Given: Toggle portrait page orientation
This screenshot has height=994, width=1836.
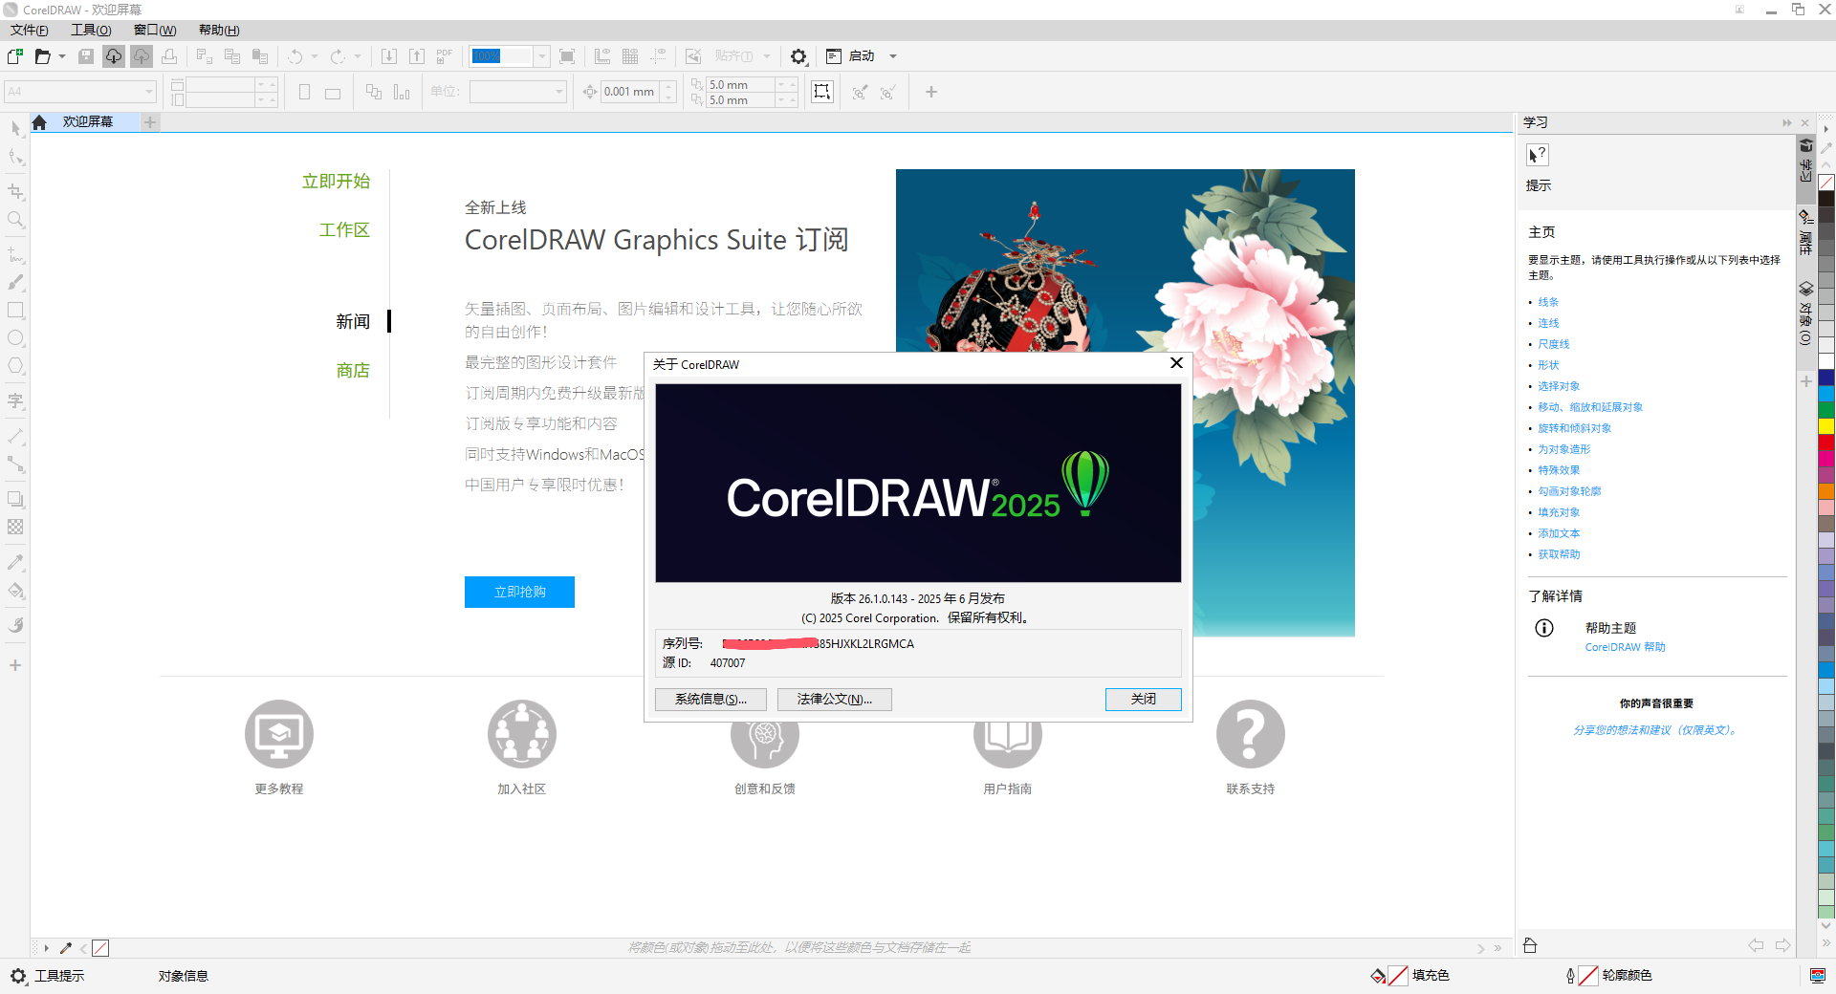Looking at the screenshot, I should coord(305,92).
